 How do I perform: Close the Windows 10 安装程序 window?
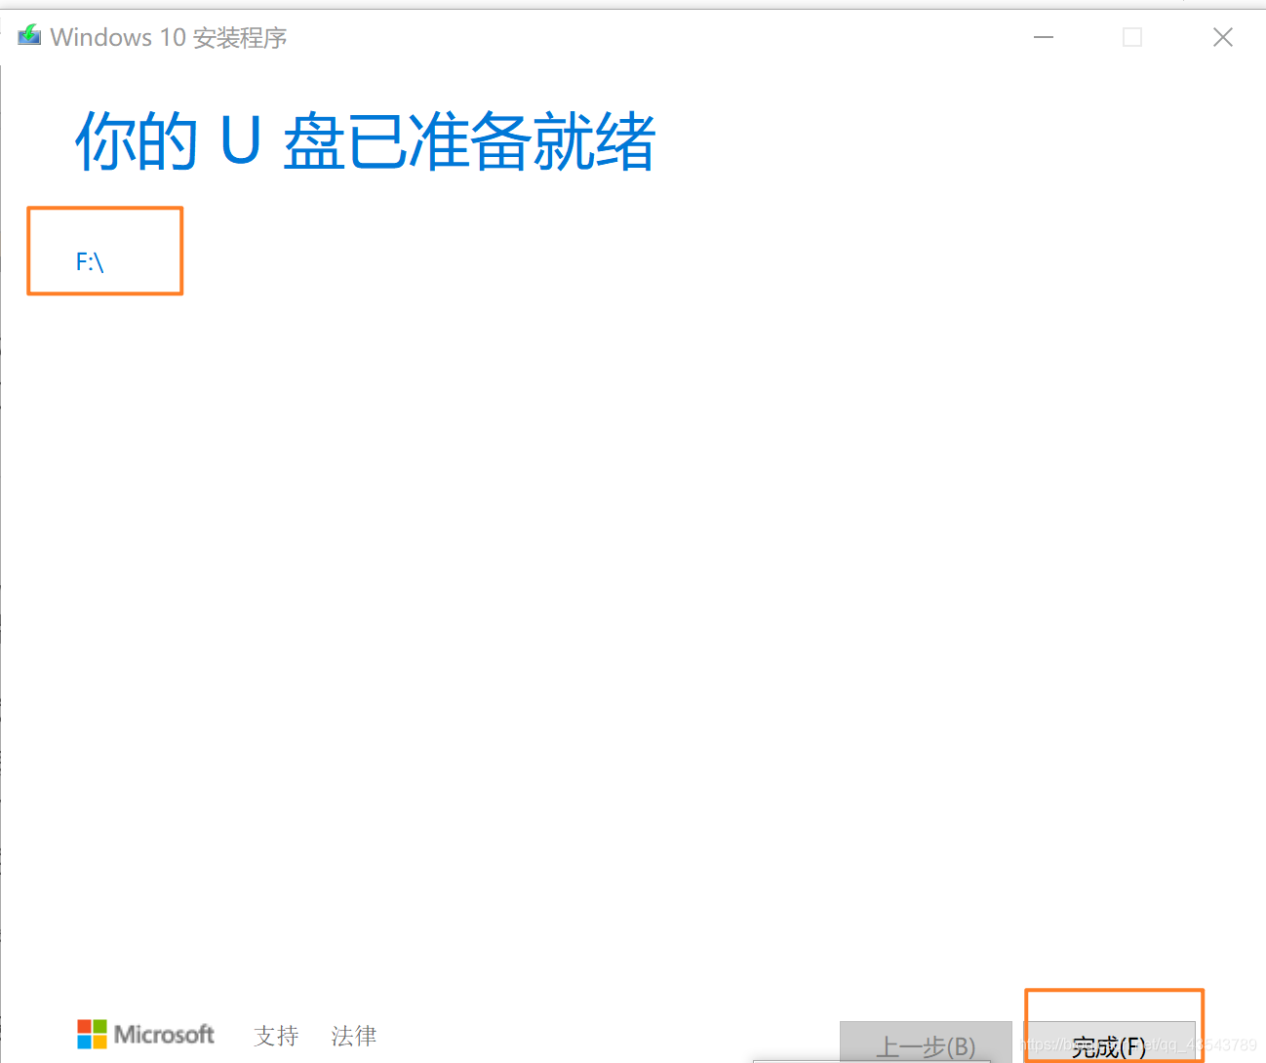click(1223, 37)
